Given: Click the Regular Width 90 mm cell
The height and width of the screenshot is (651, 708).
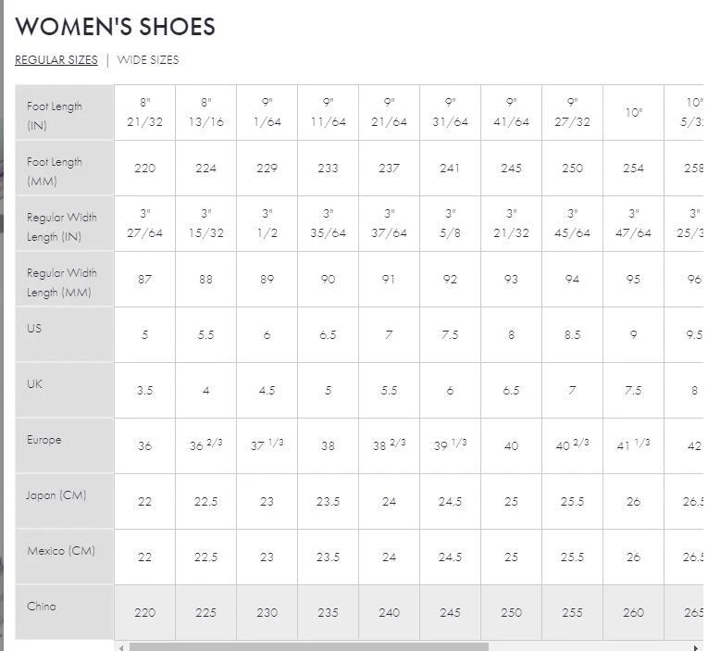Looking at the screenshot, I should [328, 279].
